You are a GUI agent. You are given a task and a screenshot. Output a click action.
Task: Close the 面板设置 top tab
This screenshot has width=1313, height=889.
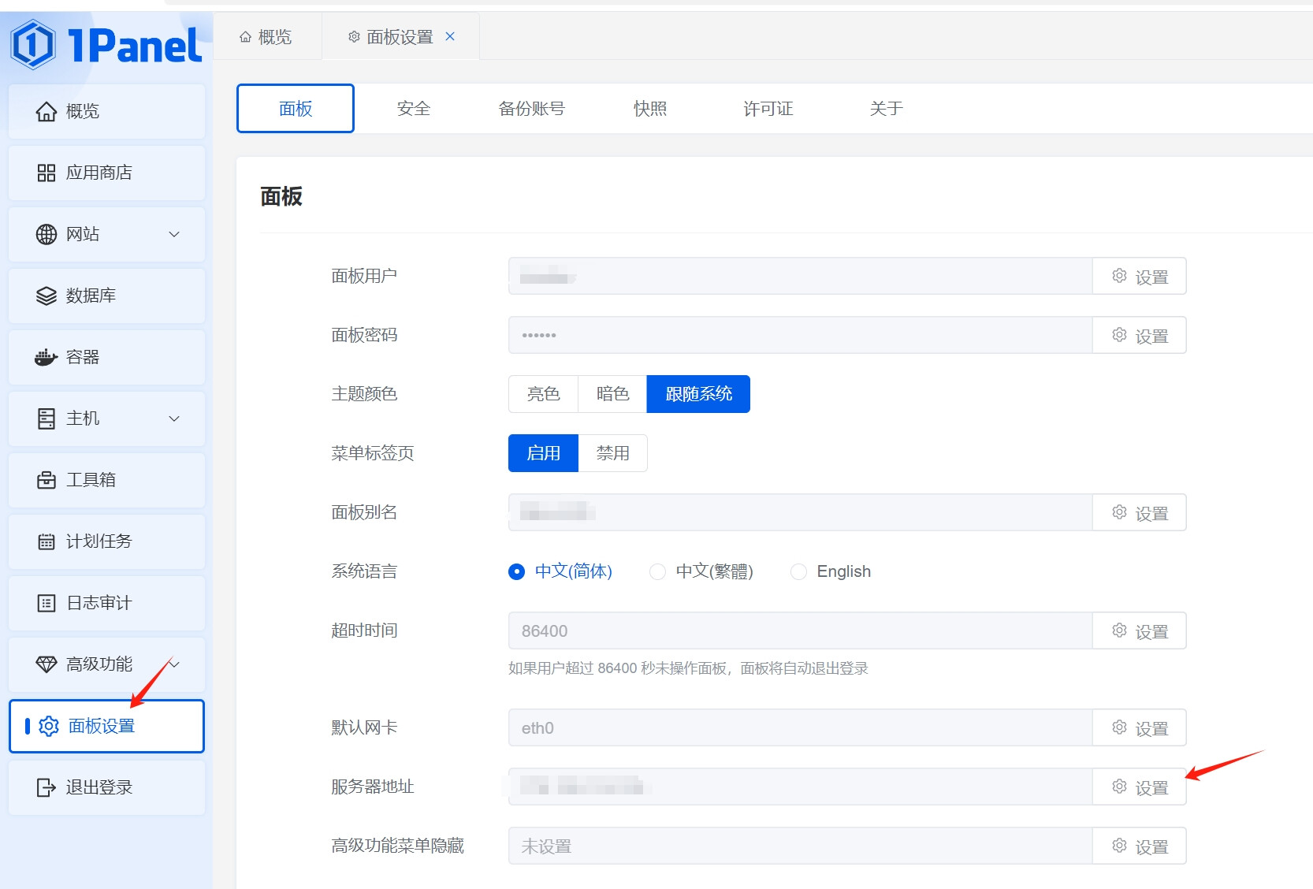[450, 36]
